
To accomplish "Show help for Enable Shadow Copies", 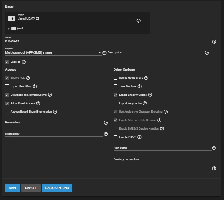I will click(150, 95).
